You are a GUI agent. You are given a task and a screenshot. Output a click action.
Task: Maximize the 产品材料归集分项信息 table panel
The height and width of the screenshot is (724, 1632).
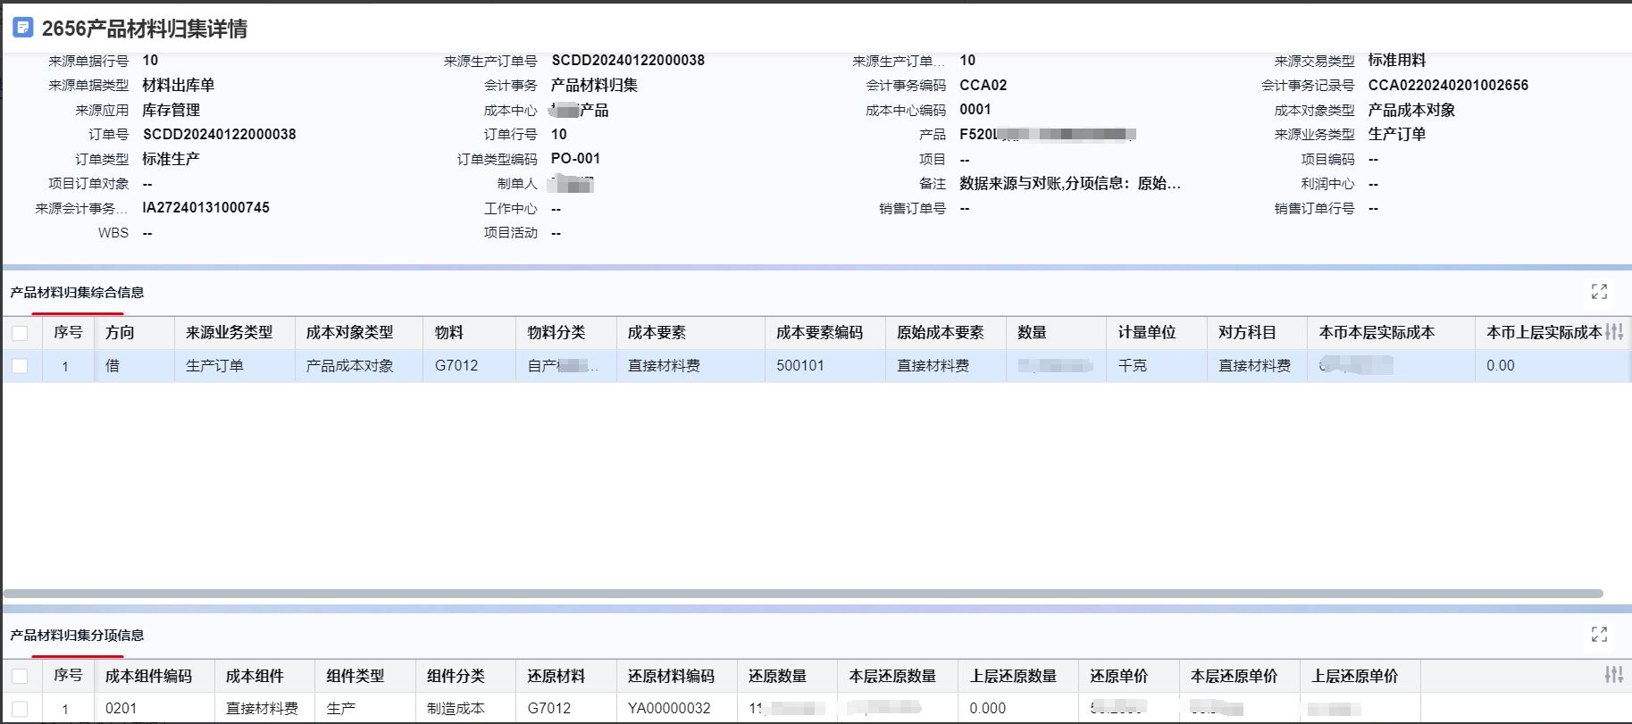(x=1599, y=635)
